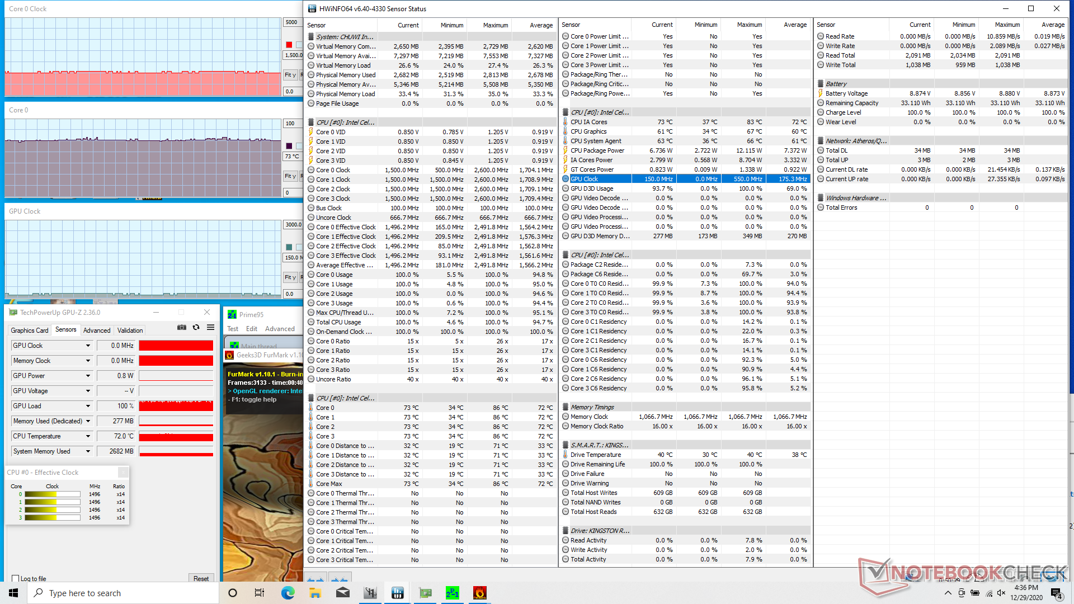Viewport: 1074px width, 604px height.
Task: Switch to the Graphics Card tab
Action: coord(30,331)
